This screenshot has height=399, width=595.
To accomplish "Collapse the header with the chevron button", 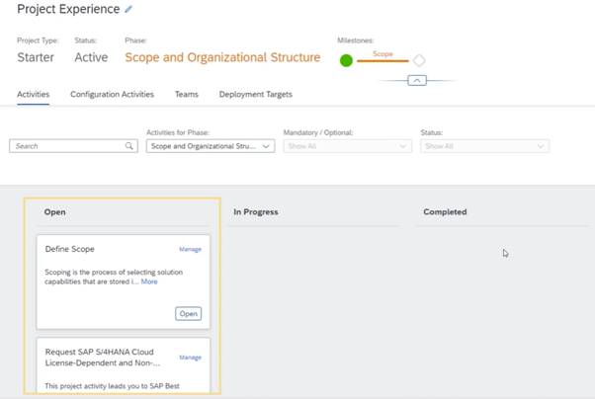I will click(417, 80).
